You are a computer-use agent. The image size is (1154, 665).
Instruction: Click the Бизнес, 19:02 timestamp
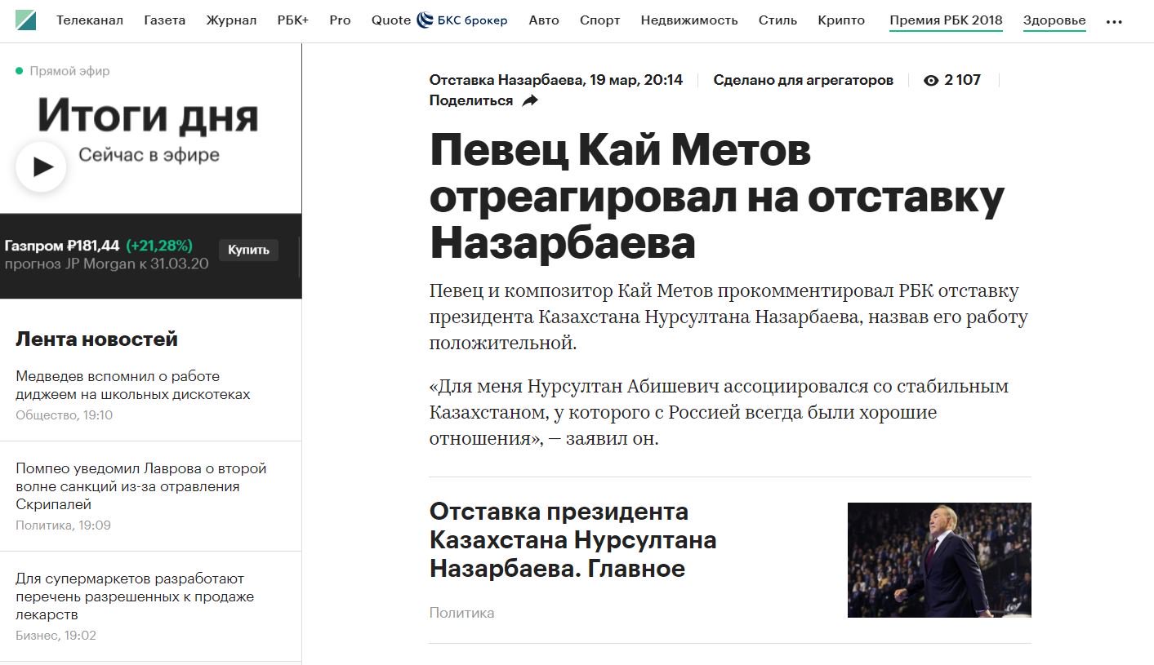tap(56, 636)
